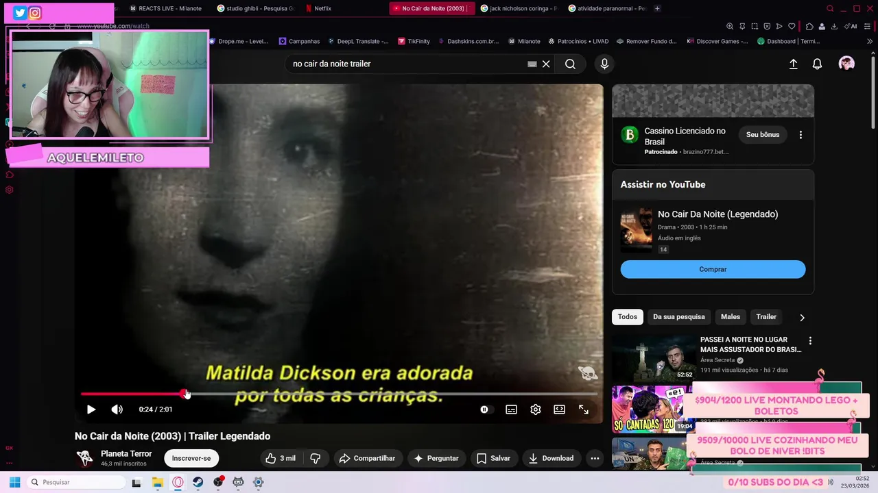
Task: Open Planeta Terror channel name link
Action: pyautogui.click(x=126, y=454)
